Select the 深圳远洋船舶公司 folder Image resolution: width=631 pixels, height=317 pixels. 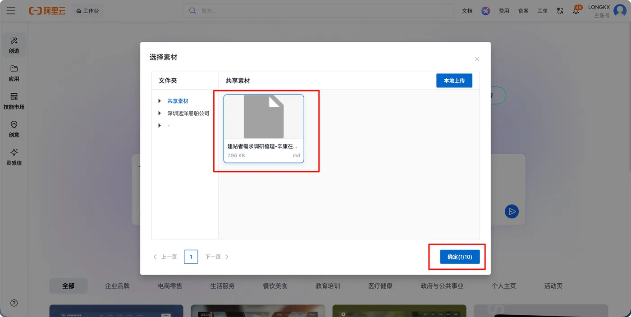(x=188, y=113)
